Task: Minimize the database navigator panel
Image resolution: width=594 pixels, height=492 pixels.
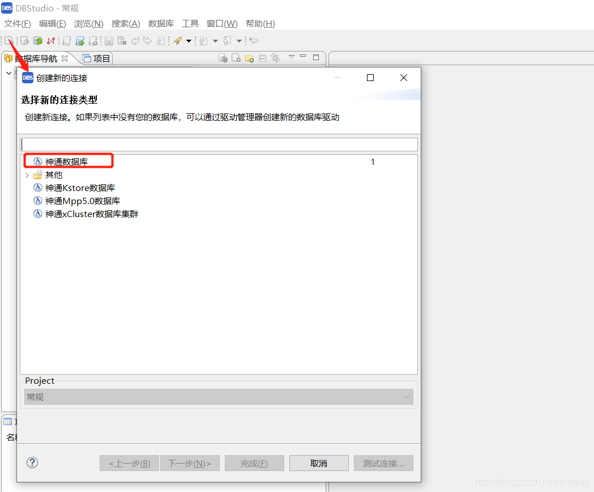Action: coord(303,56)
